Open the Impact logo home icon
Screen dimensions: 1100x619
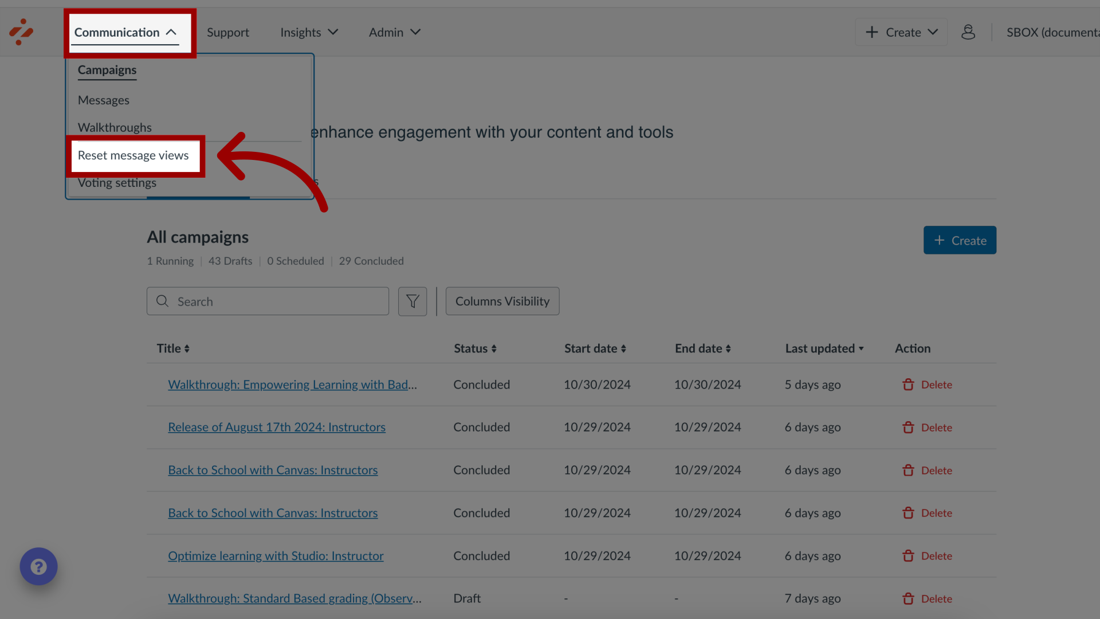21,32
